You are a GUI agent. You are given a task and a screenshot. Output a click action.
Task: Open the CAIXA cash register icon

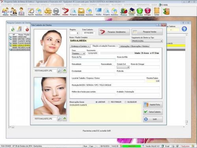(132, 11)
